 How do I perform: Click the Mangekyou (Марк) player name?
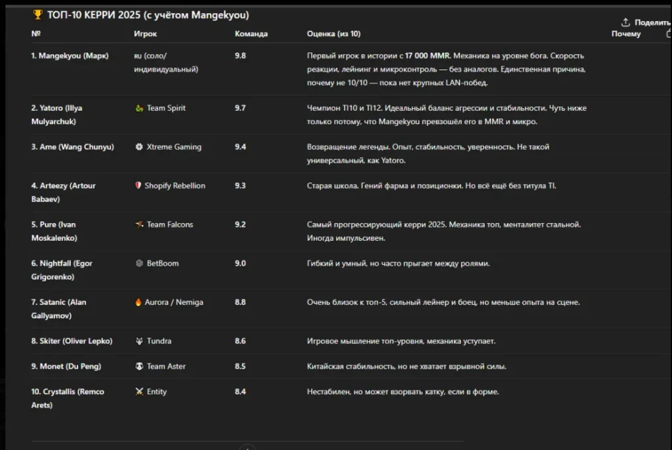pyautogui.click(x=70, y=56)
